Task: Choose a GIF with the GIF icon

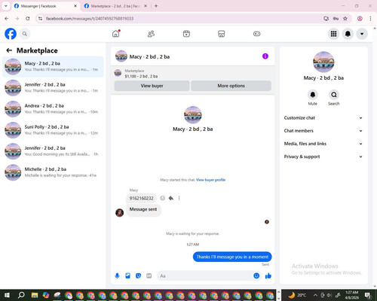Action: pos(149,276)
